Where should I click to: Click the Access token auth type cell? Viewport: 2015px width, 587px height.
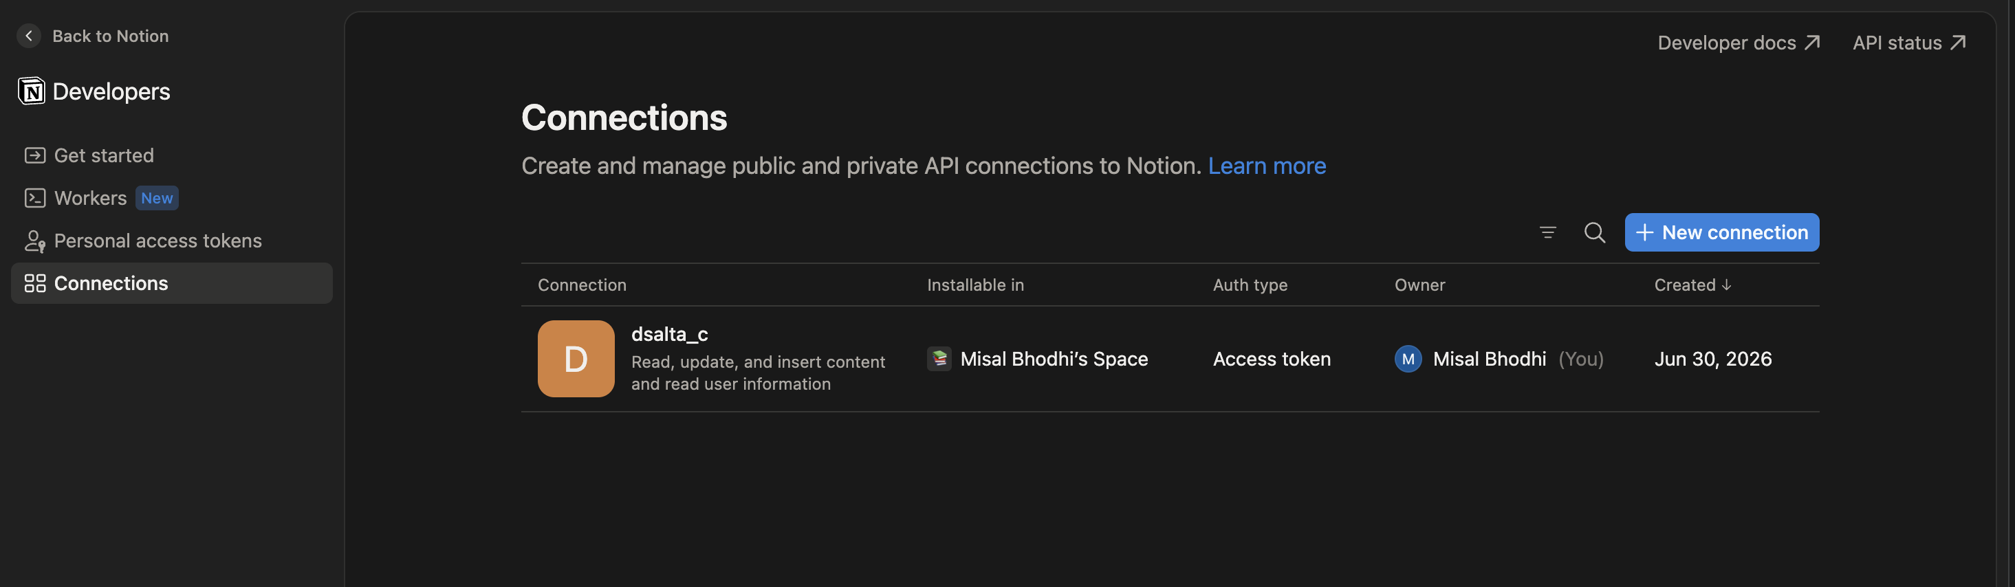pos(1271,359)
